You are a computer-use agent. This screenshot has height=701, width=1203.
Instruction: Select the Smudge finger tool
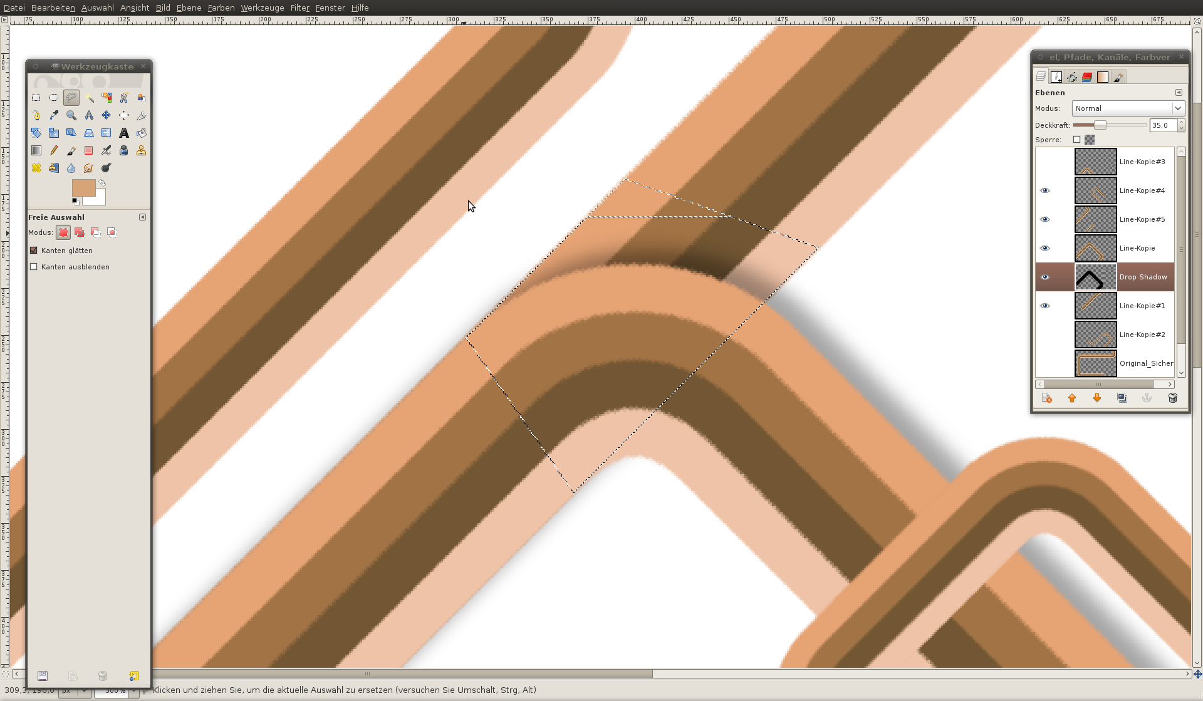click(x=89, y=168)
